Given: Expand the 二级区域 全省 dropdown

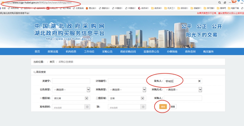Looking at the screenshot, I should tap(142, 98).
